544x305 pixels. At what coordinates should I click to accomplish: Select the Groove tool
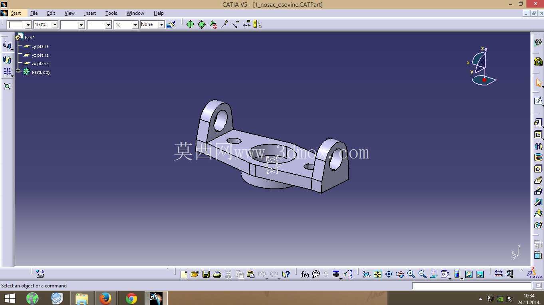point(538,157)
